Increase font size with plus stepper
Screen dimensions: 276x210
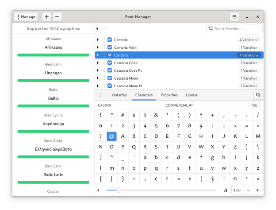[x=257, y=190]
